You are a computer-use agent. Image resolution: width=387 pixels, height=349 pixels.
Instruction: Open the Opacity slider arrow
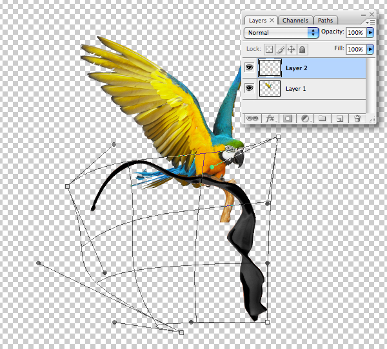pyautogui.click(x=370, y=33)
